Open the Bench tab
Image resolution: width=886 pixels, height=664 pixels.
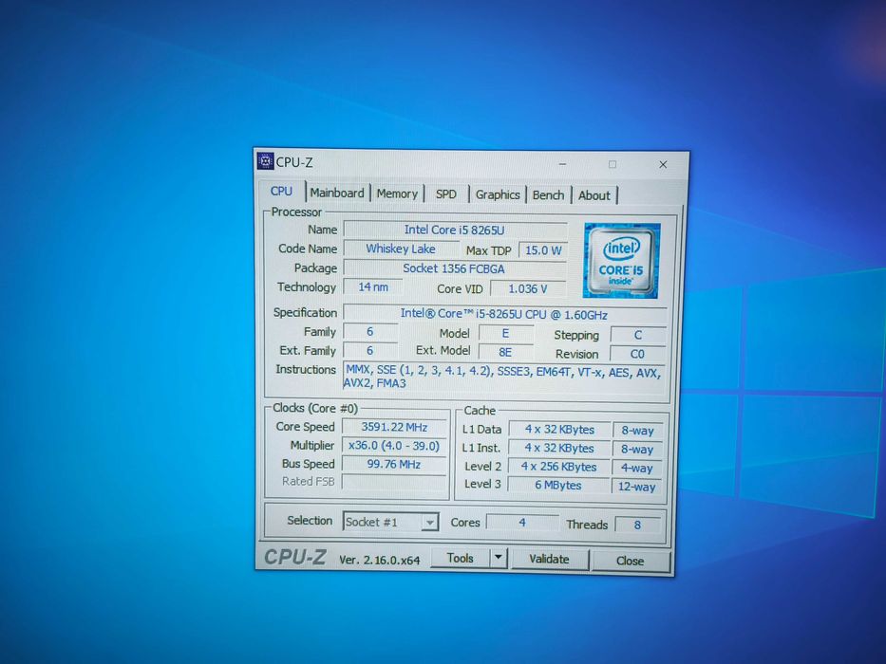click(548, 195)
